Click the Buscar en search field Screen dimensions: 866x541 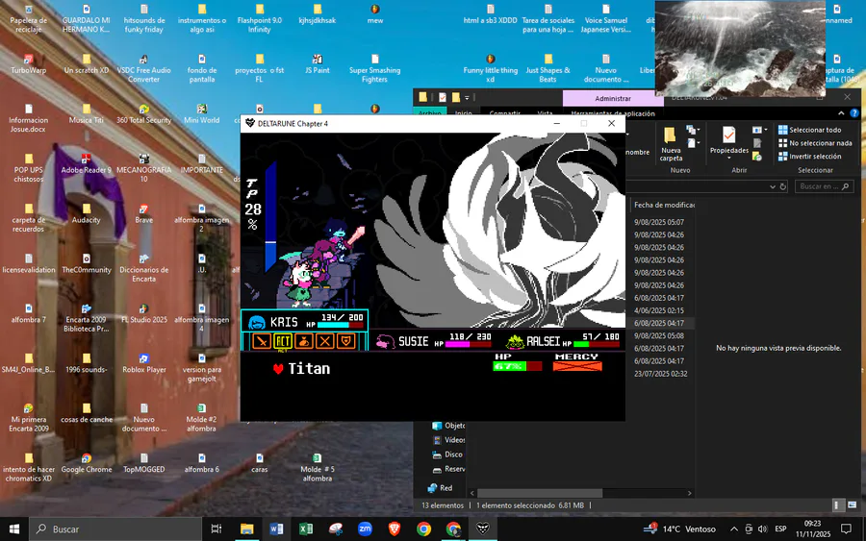click(824, 186)
